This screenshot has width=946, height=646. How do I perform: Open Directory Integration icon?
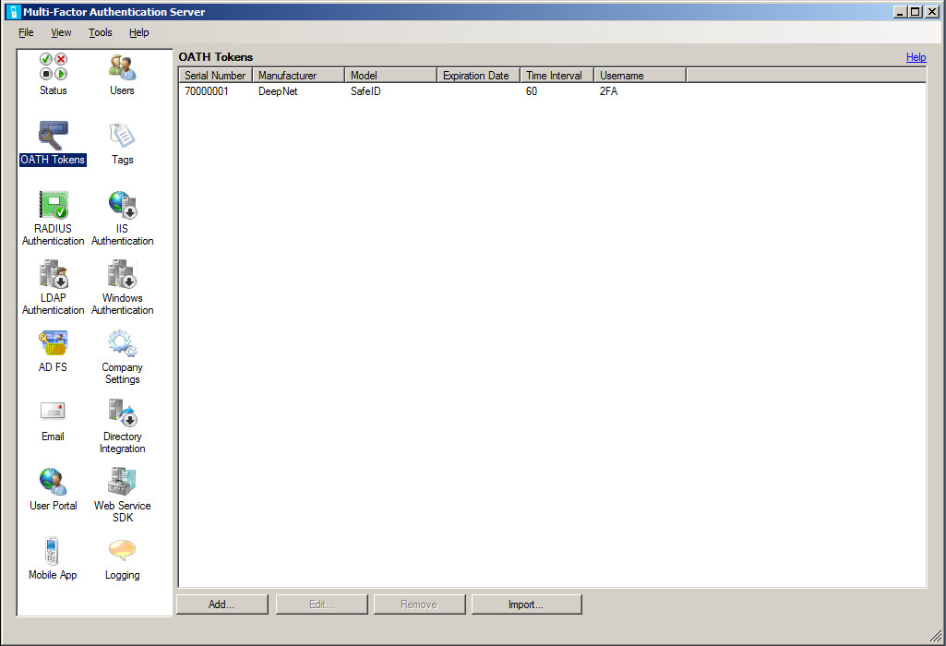click(x=123, y=413)
